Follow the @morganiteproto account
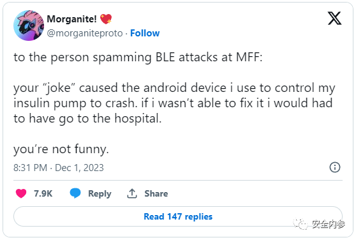The height and width of the screenshot is (240, 356). click(x=145, y=33)
